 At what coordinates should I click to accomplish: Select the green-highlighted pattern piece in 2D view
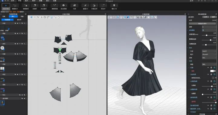click(60, 50)
